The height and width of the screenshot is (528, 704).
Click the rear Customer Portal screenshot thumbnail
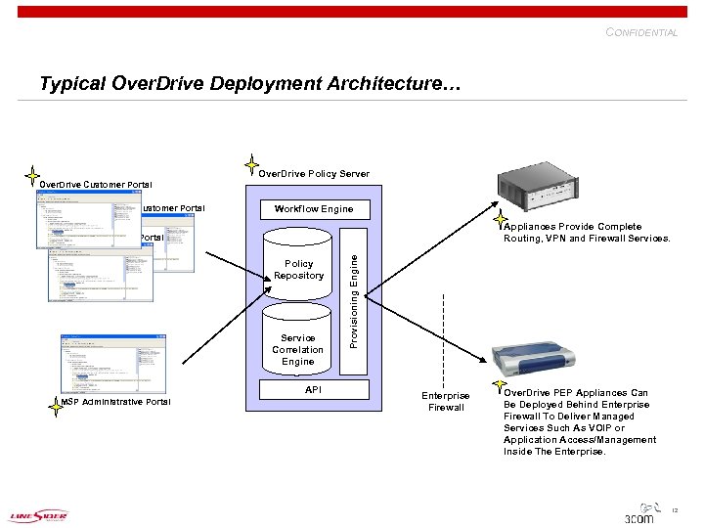click(173, 242)
